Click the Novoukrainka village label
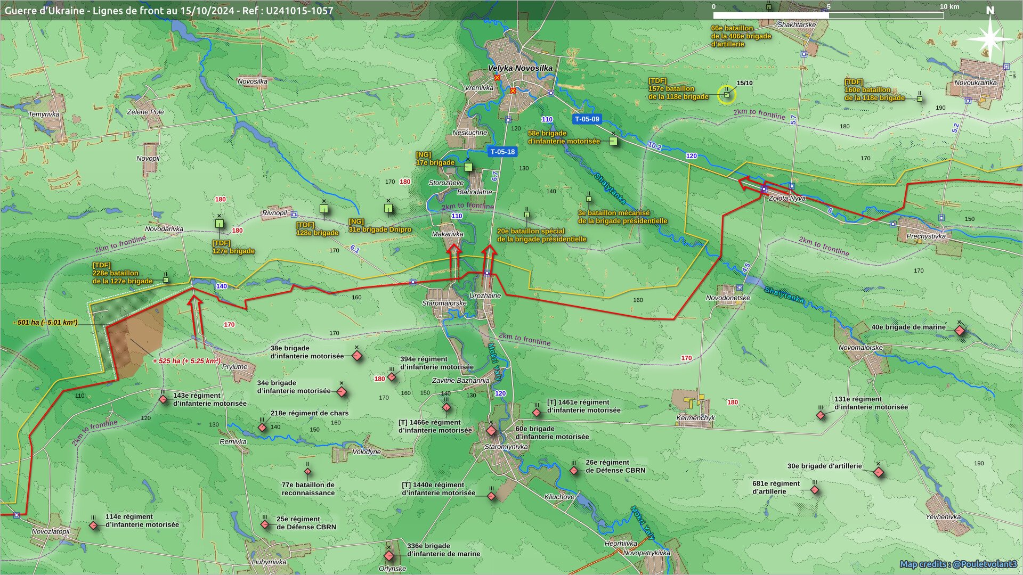The width and height of the screenshot is (1023, 575). pyautogui.click(x=975, y=83)
